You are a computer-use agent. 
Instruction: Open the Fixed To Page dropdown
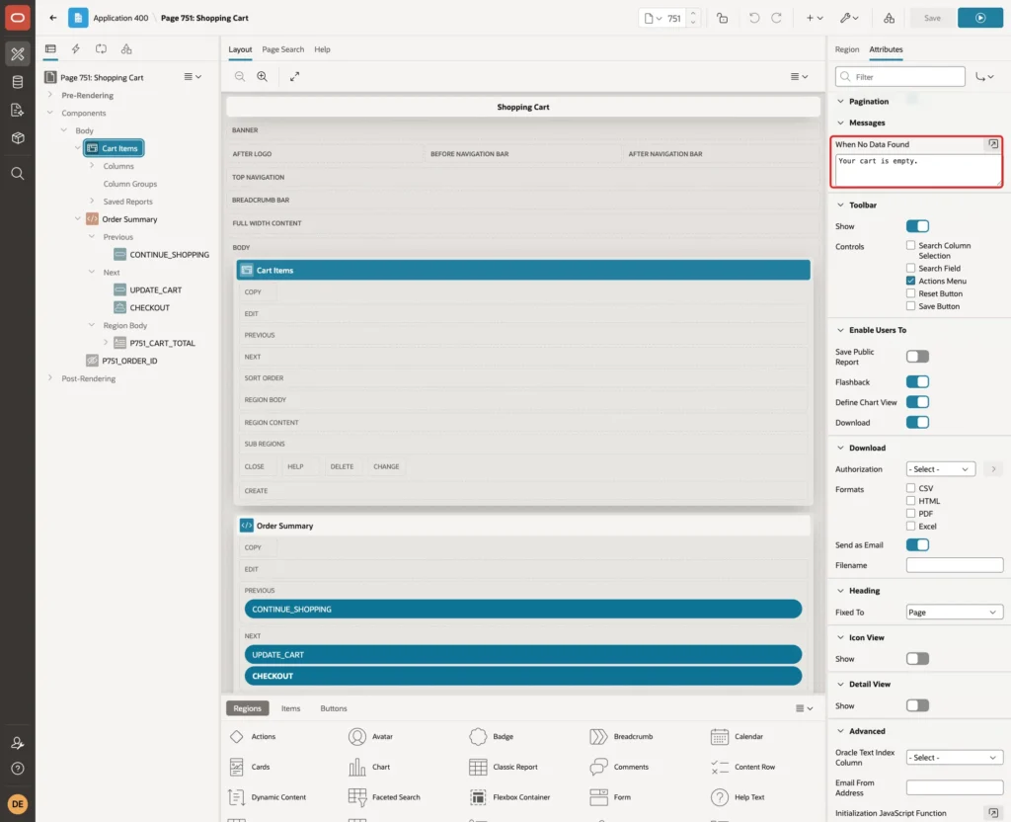click(x=955, y=613)
